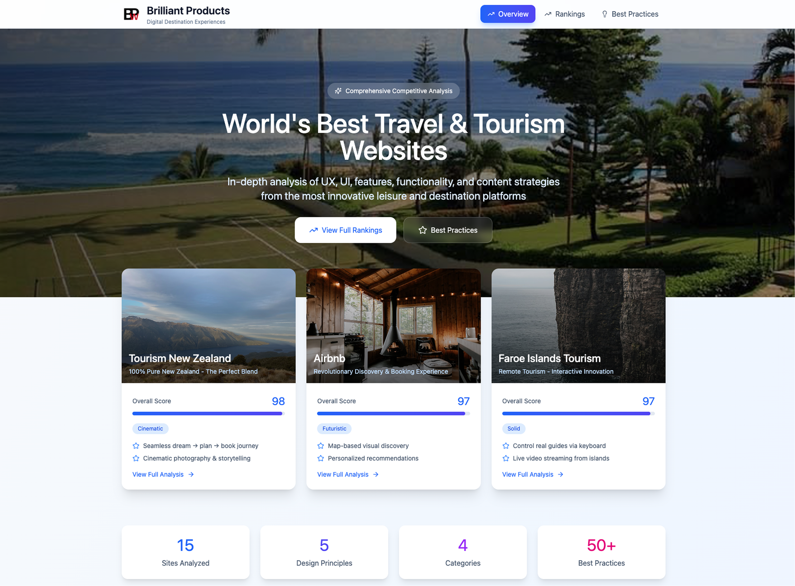Click the star icon beside Seamless dream journey
Viewport: 795px width, 586px height.
pyautogui.click(x=136, y=445)
